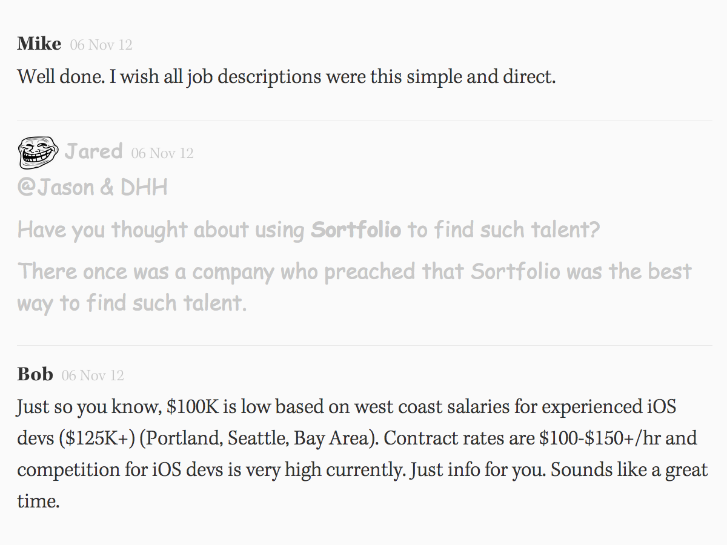The image size is (727, 545).
Task: Click the date beside Mike's name
Action: [101, 45]
